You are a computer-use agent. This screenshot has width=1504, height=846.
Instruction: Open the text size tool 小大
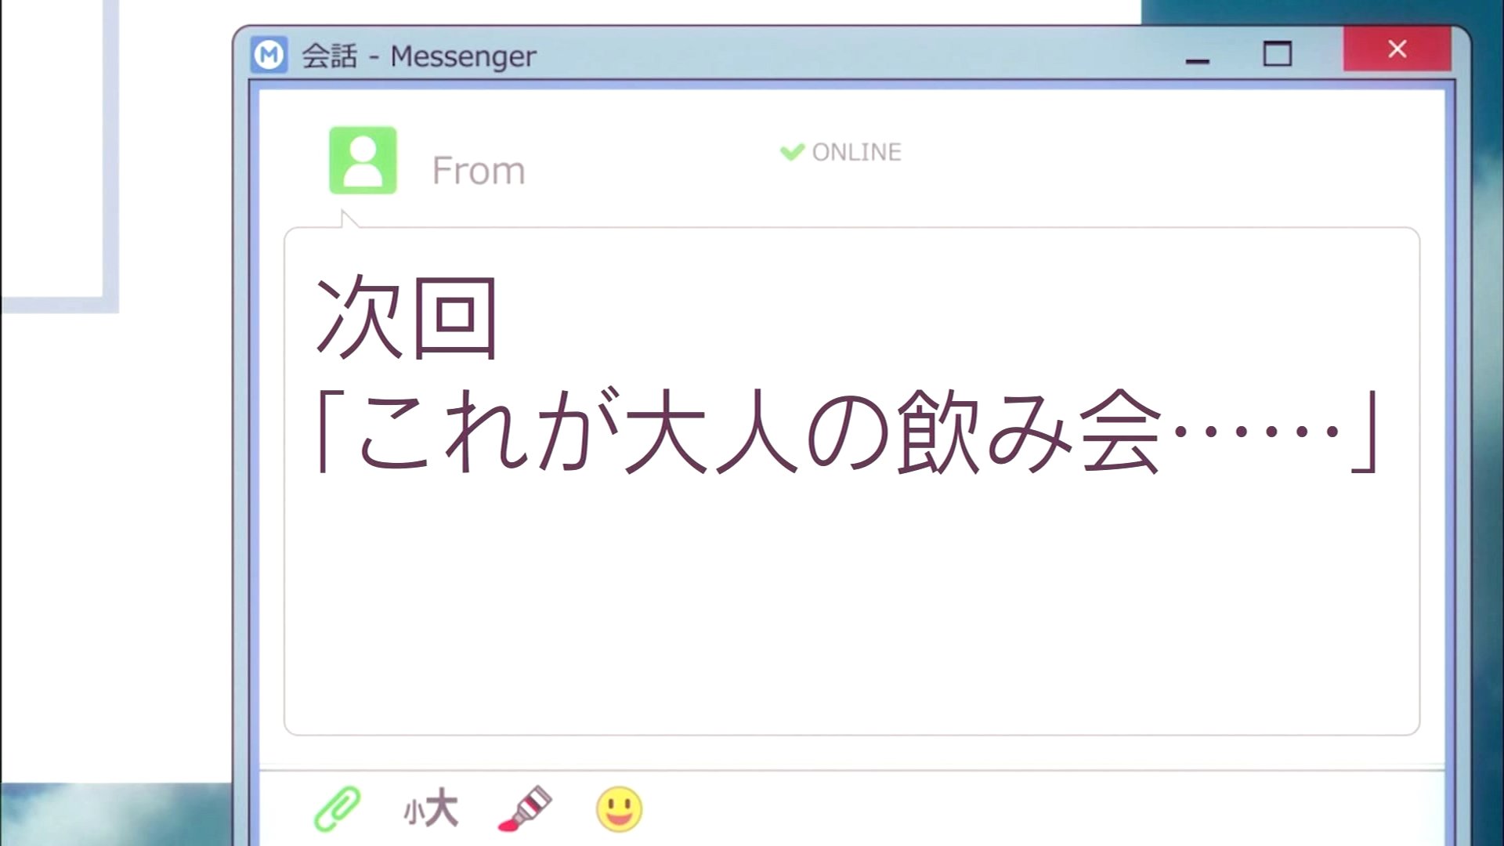pyautogui.click(x=431, y=808)
